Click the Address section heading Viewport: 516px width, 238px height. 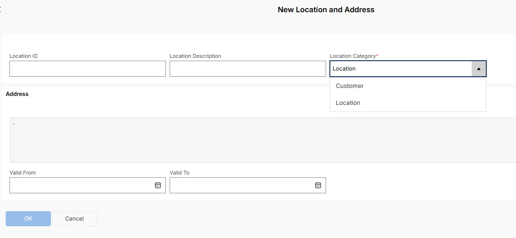17,94
